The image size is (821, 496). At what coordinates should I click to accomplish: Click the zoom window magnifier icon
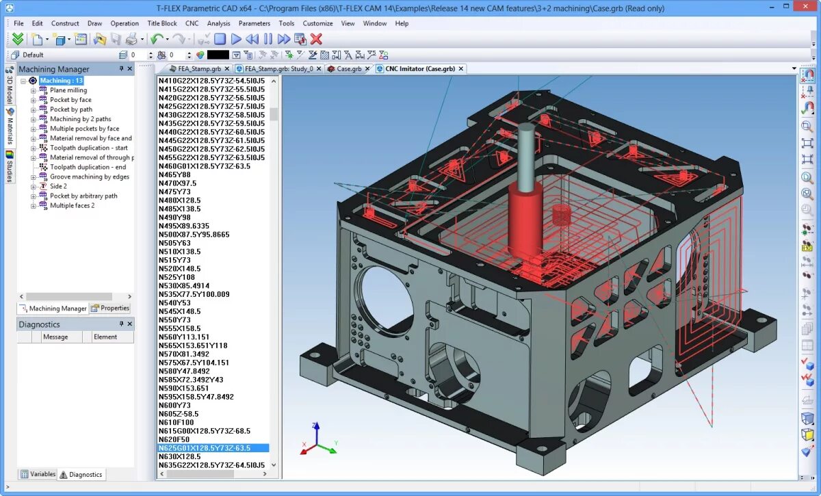point(807,127)
